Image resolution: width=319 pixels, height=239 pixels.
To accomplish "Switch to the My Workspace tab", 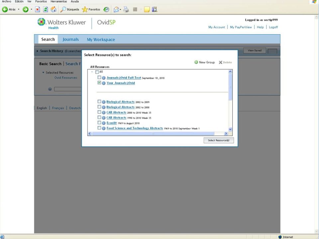I will click(x=101, y=40).
